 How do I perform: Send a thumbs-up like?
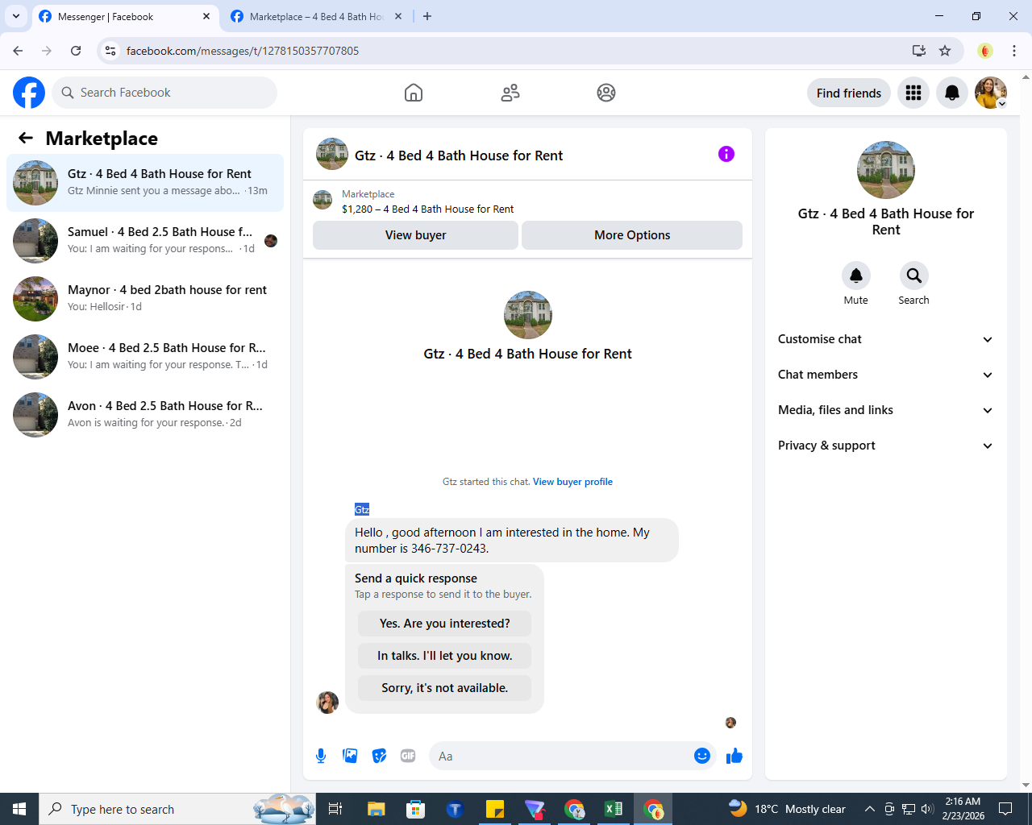pos(734,756)
